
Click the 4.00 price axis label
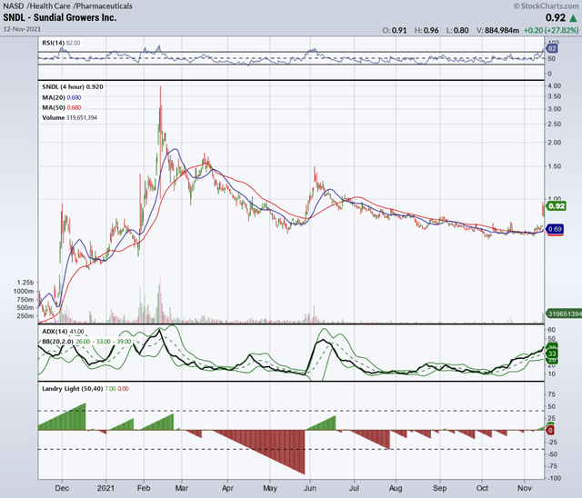point(555,85)
